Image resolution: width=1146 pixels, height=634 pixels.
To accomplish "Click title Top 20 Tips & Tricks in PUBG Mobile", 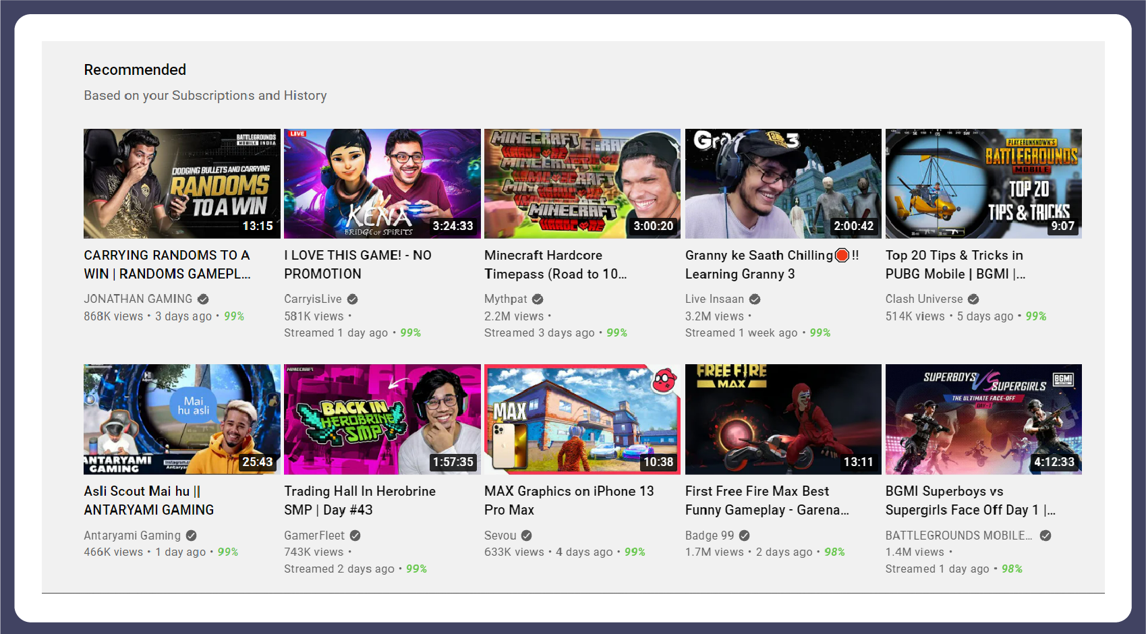I will pyautogui.click(x=955, y=264).
